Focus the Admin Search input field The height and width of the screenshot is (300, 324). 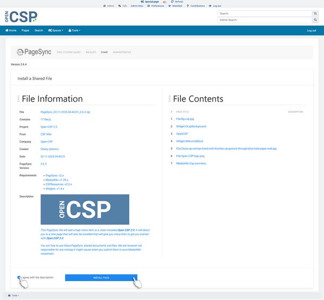click(265, 19)
